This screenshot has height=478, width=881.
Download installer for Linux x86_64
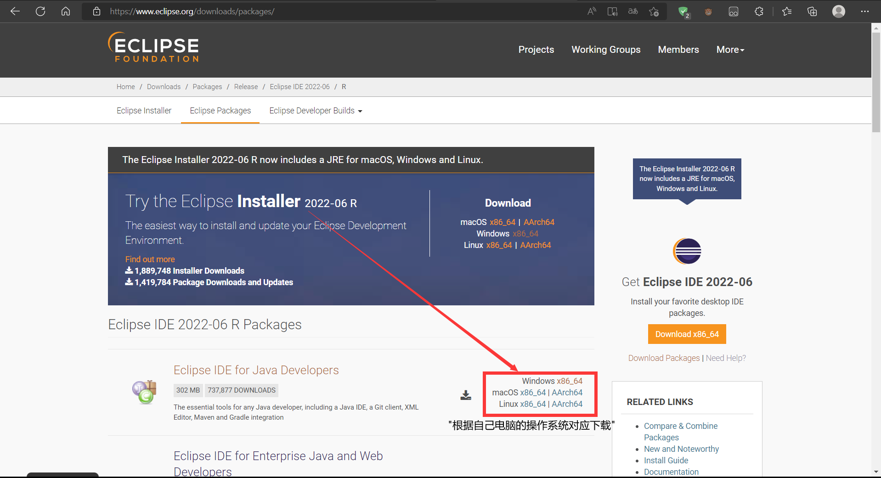pos(499,245)
